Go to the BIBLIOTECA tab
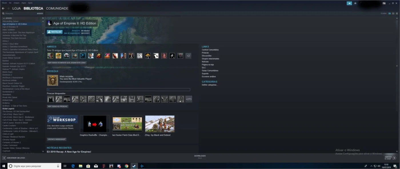This screenshot has width=400, height=169. (33, 9)
